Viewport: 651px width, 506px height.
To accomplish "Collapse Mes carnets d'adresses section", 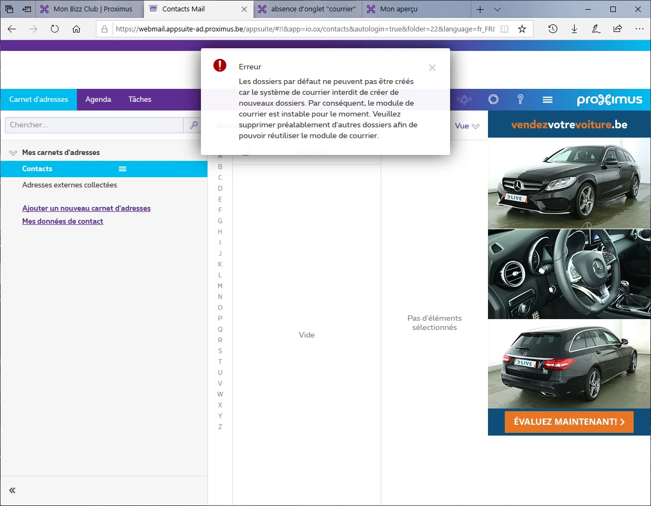I will point(13,153).
